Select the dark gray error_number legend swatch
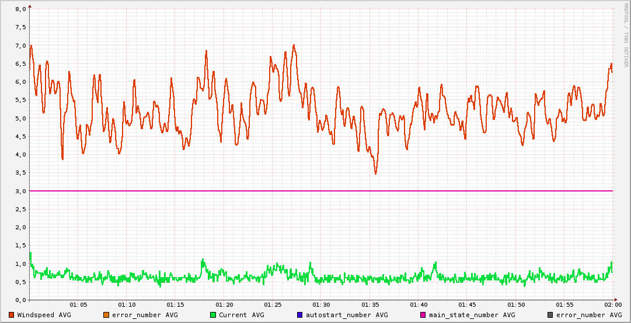Screen dimensions: 631x323 click(550, 315)
